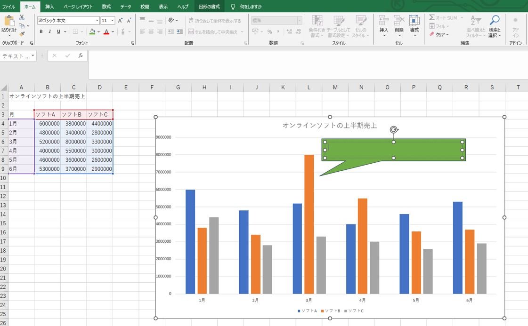Open font color dropdown arrow
Screen dimensions: 528x326
[x=113, y=32]
